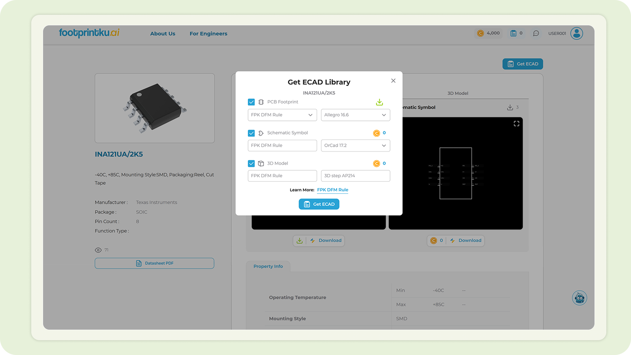
Task: Click the Schematic Symbol FPK DFM Rule field
Action: point(282,145)
